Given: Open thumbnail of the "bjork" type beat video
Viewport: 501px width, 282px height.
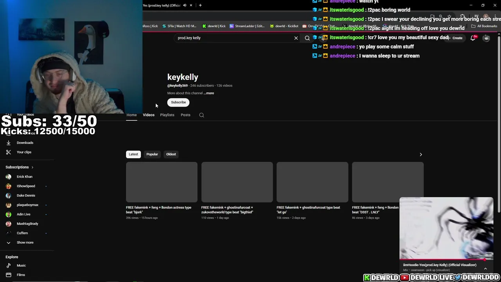Looking at the screenshot, I should (162, 182).
